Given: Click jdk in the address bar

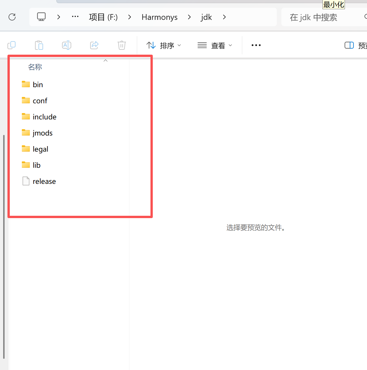Looking at the screenshot, I should point(206,17).
